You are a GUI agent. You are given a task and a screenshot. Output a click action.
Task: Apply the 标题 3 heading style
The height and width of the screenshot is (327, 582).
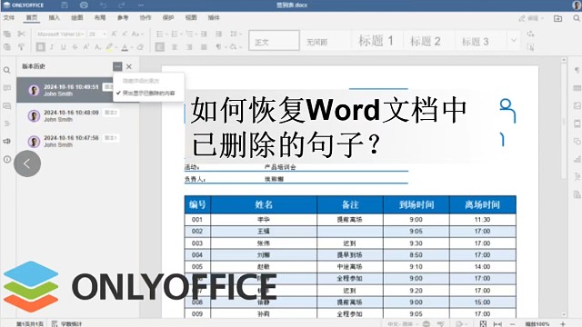coord(480,40)
